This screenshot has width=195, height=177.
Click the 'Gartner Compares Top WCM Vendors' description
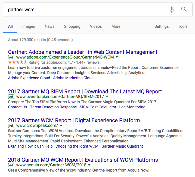point(96,136)
